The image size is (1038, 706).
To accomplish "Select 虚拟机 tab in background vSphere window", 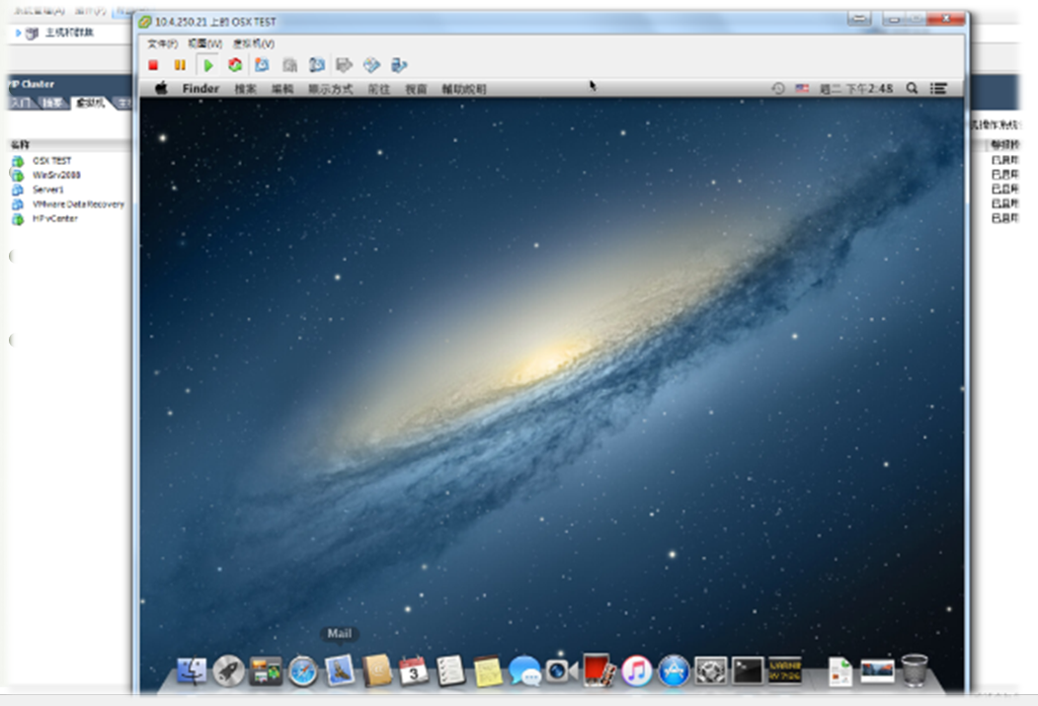I will coord(90,103).
